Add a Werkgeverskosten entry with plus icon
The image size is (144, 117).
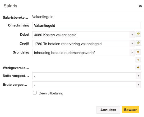point(138,67)
